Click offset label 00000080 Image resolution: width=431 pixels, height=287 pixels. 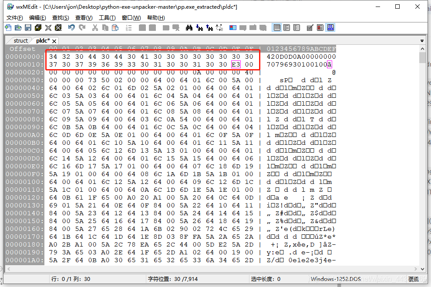click(x=24, y=119)
